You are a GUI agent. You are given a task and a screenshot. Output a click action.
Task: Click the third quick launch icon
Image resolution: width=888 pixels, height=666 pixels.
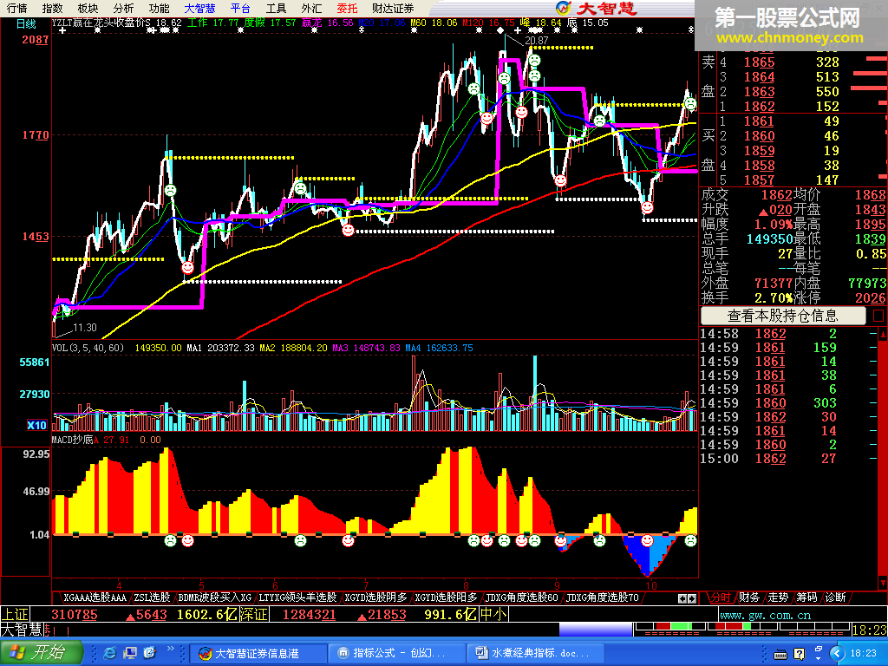click(x=149, y=653)
